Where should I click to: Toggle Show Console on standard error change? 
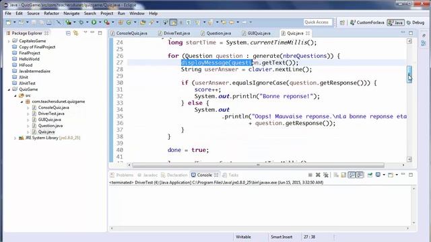coord(360,175)
